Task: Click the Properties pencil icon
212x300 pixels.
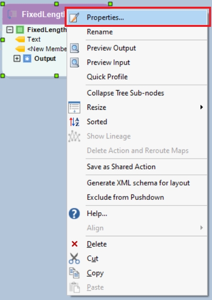Action: click(74, 18)
